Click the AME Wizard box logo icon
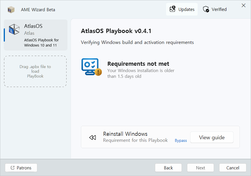This screenshot has width=251, height=176. [x=11, y=9]
